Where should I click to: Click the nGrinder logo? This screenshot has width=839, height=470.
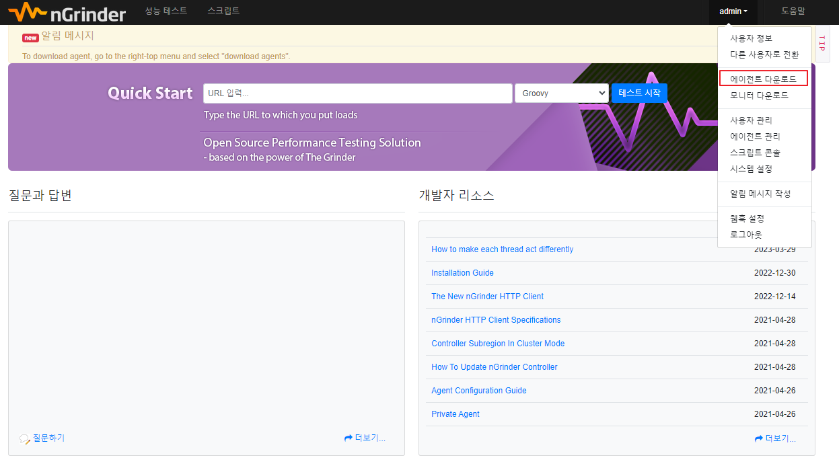tap(67, 11)
